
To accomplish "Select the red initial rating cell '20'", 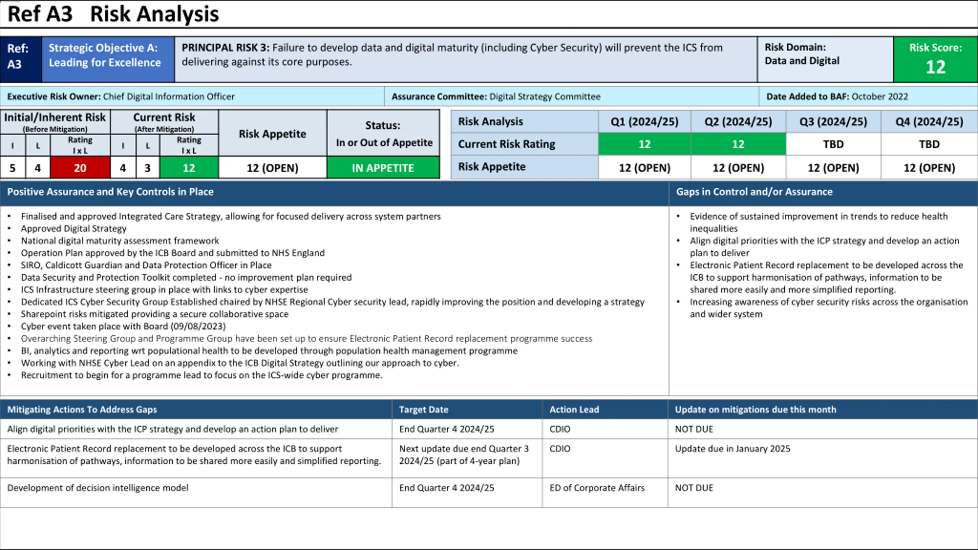I will 80,168.
